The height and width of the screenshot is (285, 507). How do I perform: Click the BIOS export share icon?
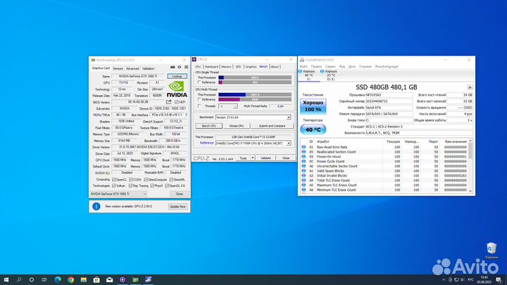[x=169, y=102]
